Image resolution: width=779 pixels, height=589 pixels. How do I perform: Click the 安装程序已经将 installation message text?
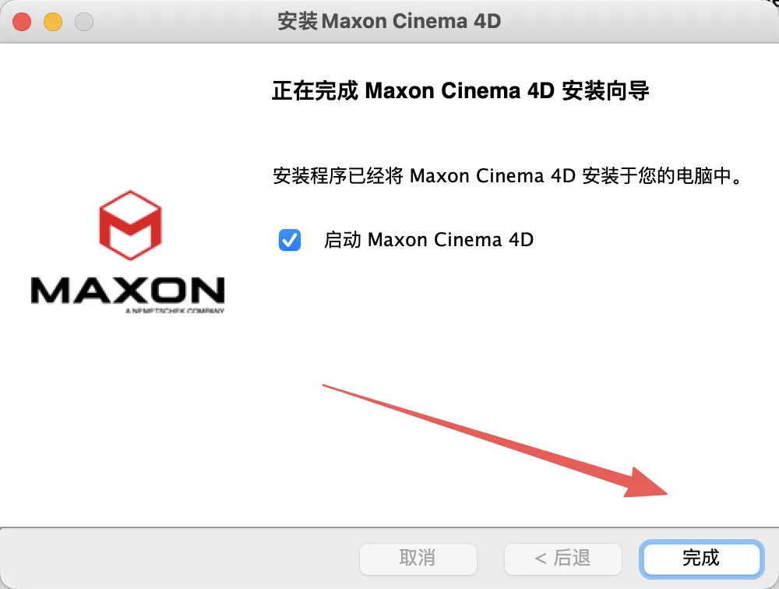pyautogui.click(x=507, y=176)
